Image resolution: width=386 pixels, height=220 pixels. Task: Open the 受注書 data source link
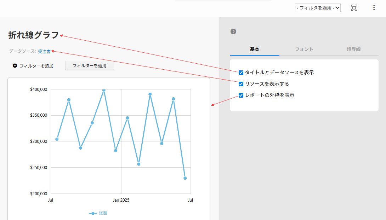tap(44, 51)
